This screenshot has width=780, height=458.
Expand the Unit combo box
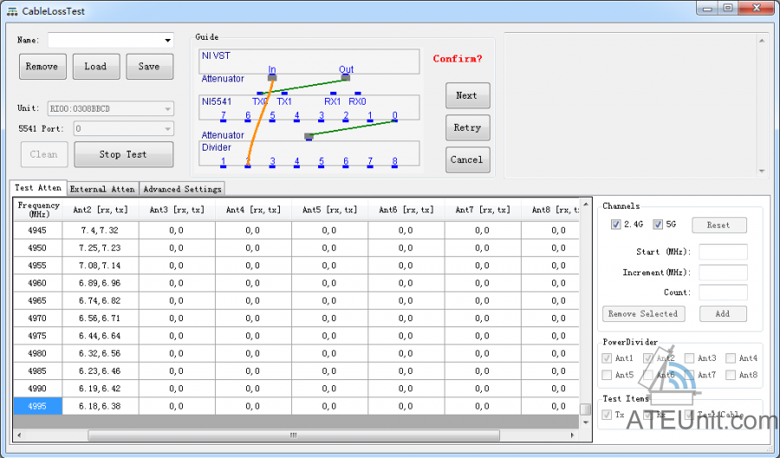(x=167, y=108)
